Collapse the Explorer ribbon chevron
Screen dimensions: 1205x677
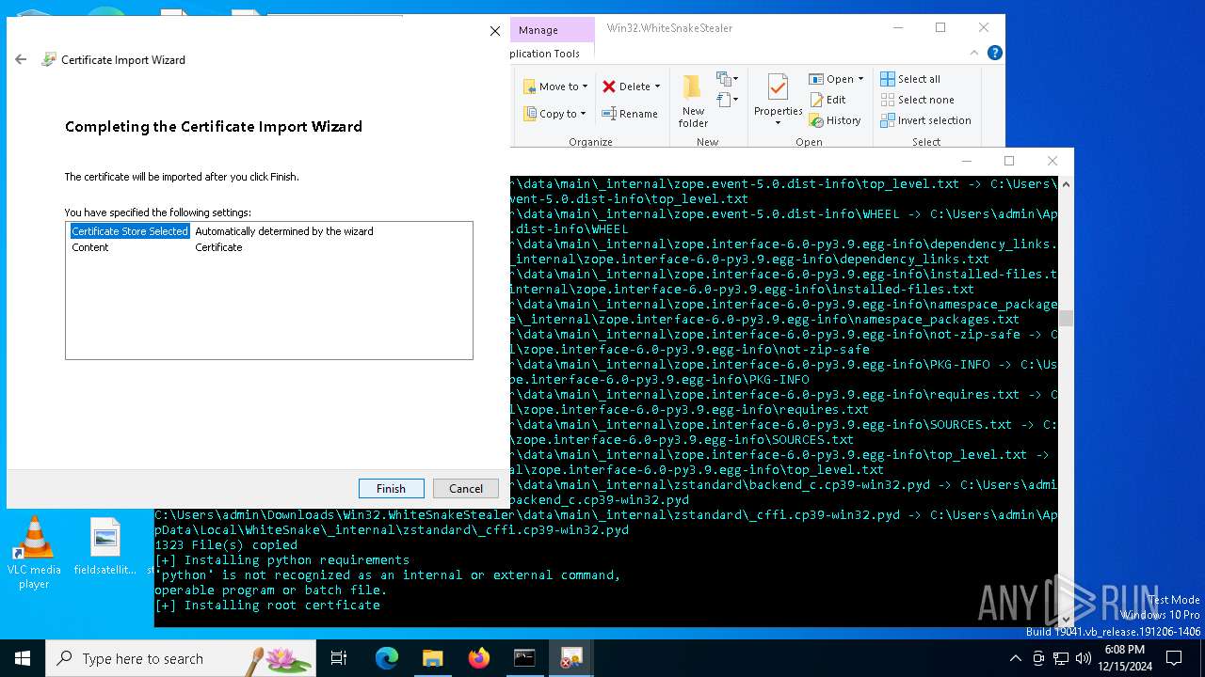coord(975,53)
